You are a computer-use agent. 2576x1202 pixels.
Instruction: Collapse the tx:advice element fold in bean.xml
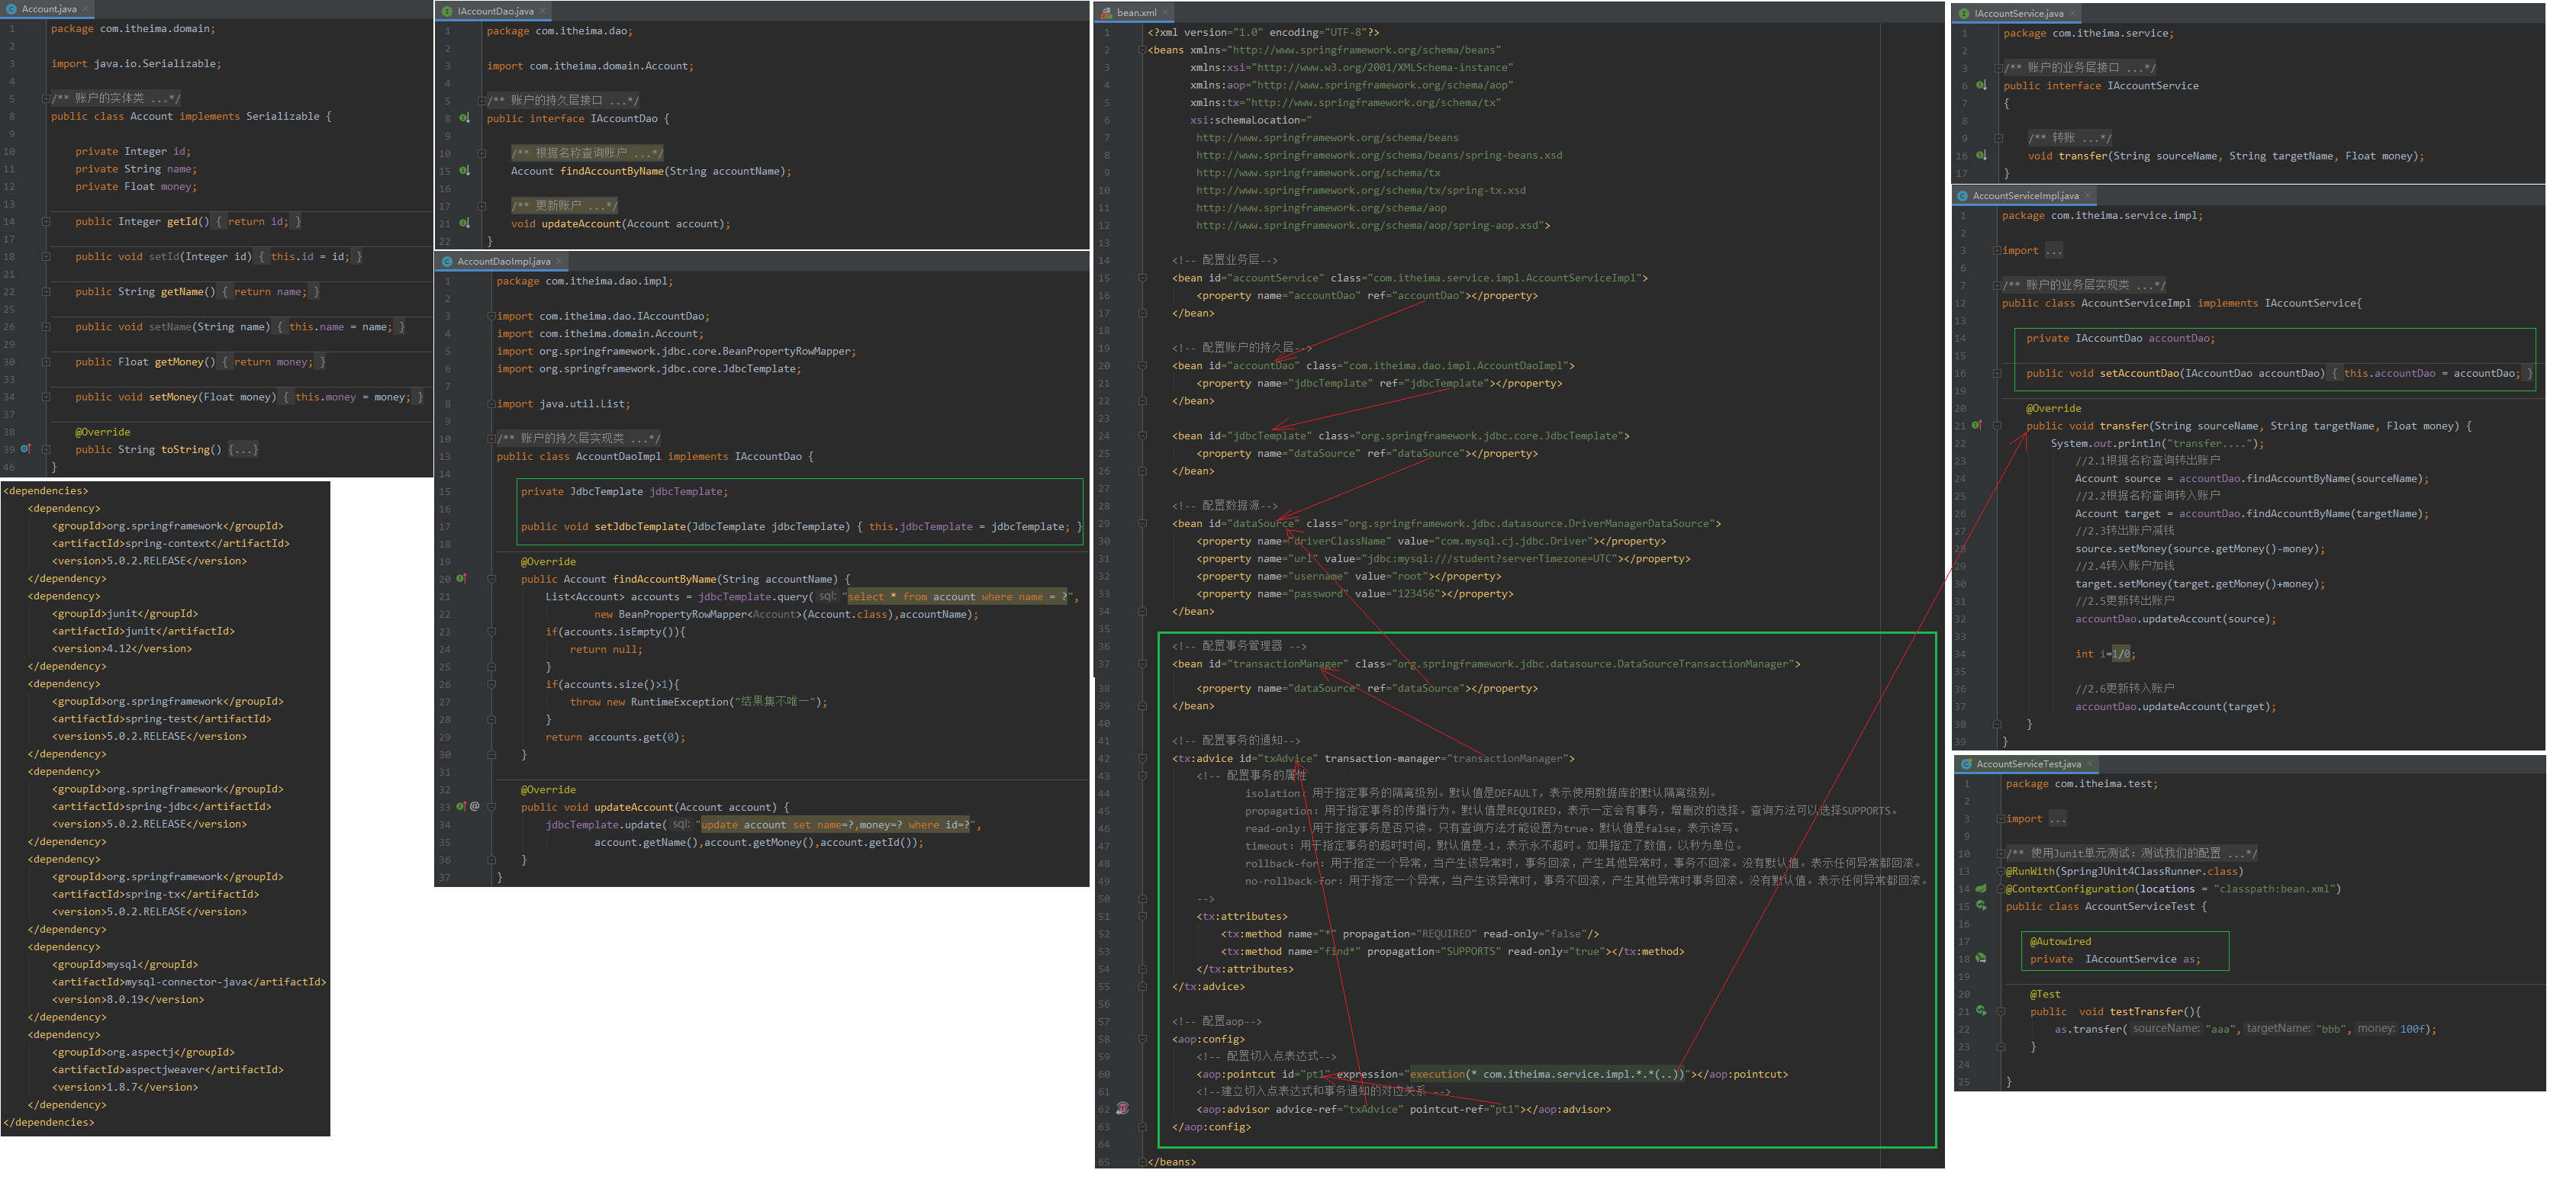click(1142, 758)
